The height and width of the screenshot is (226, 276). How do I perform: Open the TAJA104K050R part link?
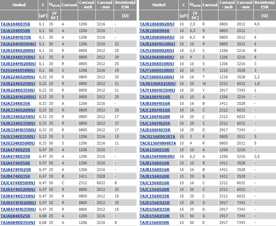[15, 31]
